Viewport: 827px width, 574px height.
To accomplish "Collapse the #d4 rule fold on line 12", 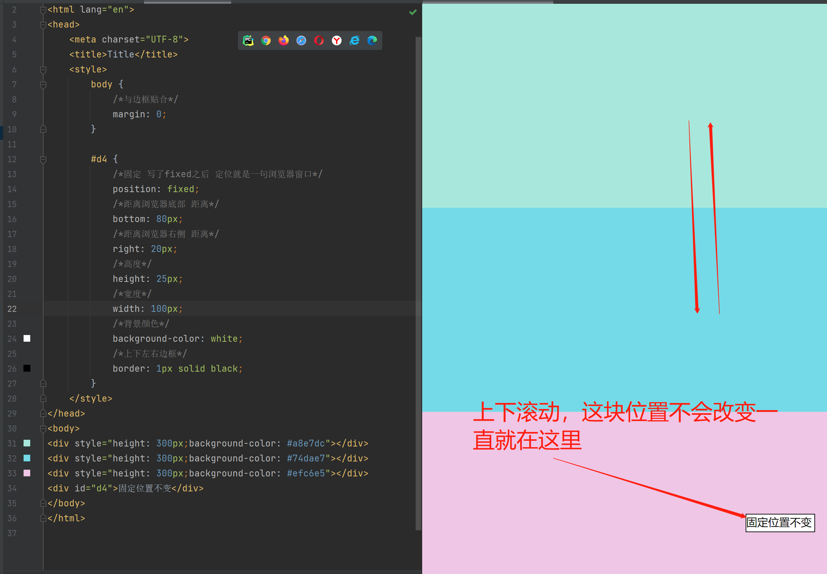I will click(43, 159).
